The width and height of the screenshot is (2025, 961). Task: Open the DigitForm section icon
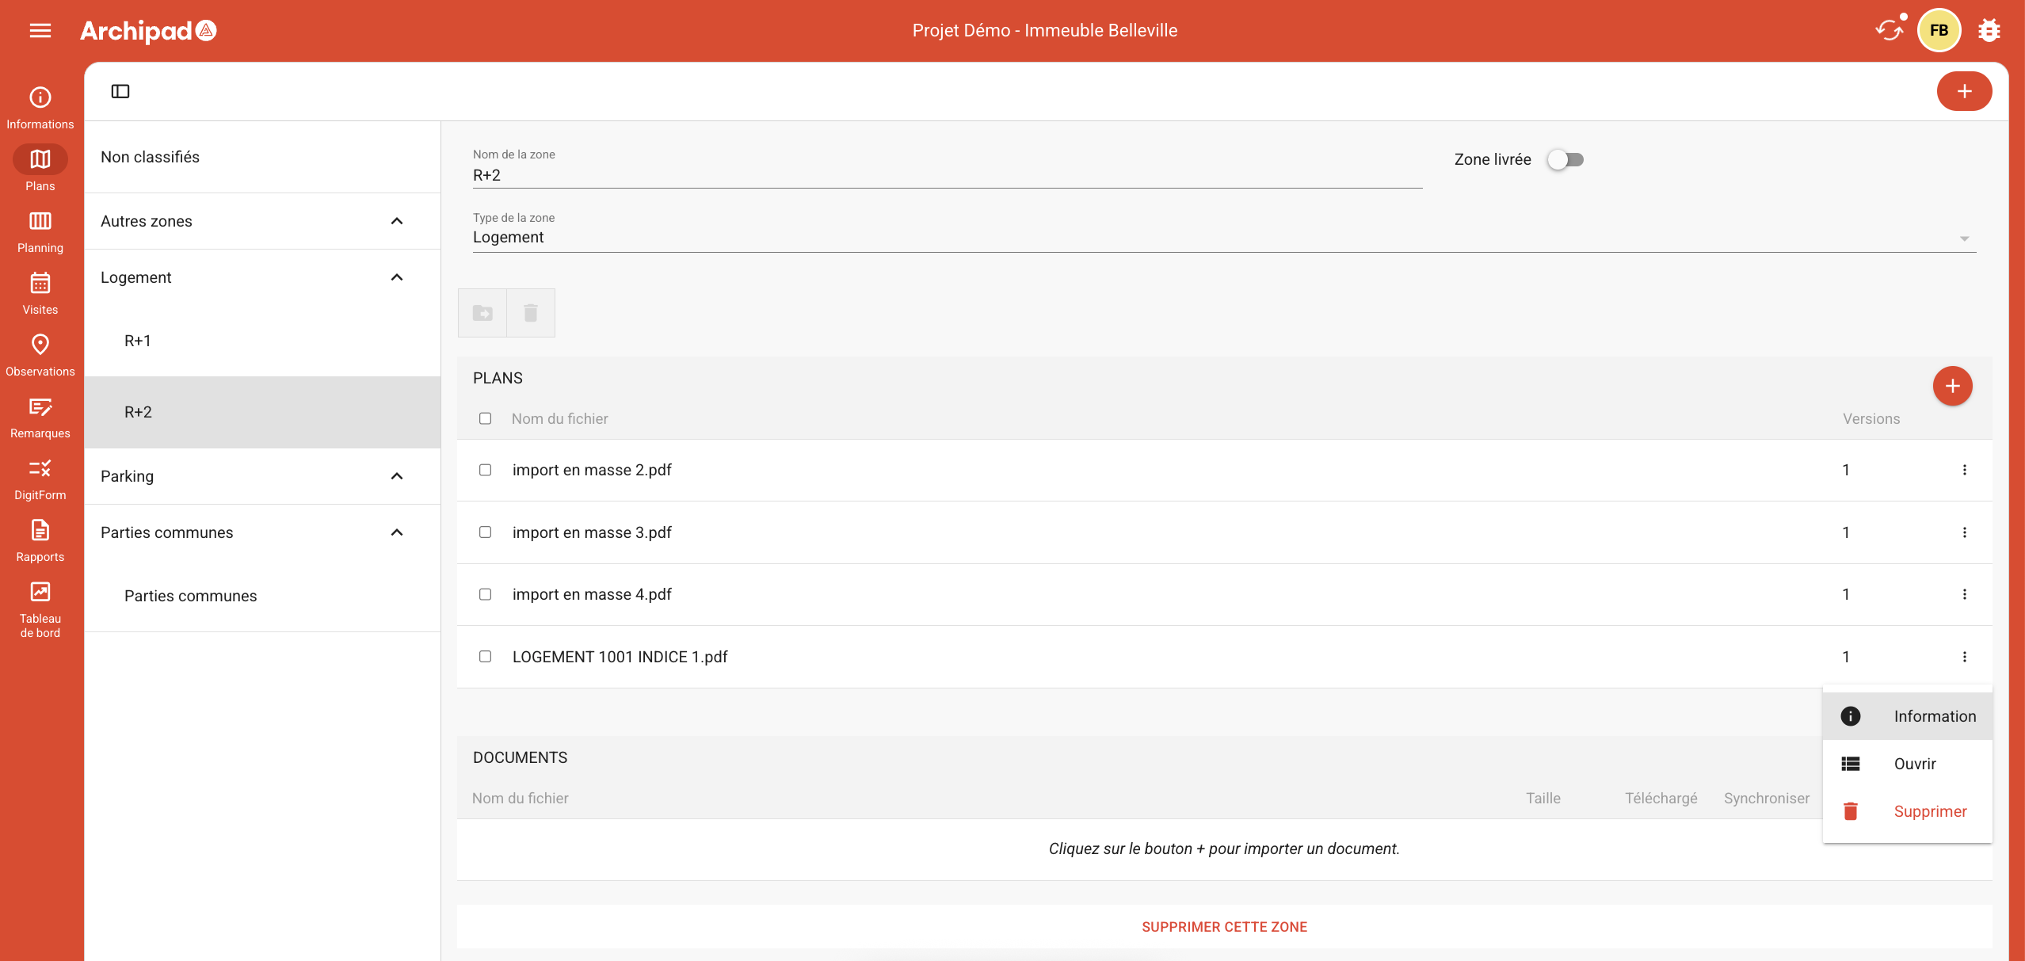[40, 468]
